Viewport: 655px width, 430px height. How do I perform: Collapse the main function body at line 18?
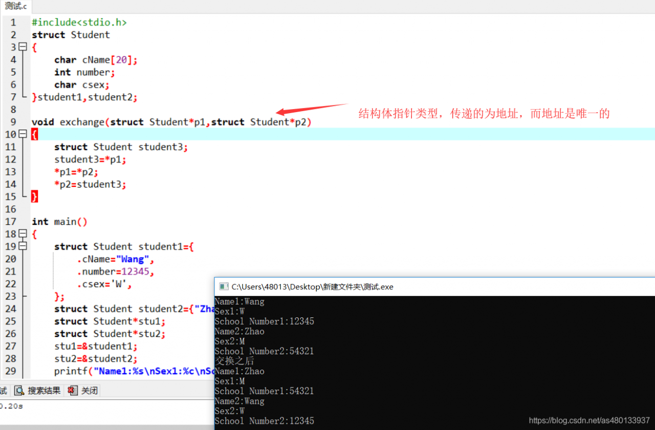click(23, 234)
